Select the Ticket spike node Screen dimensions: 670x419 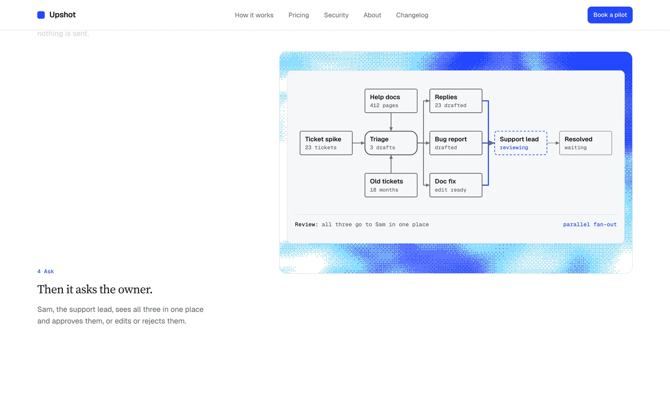pyautogui.click(x=326, y=143)
